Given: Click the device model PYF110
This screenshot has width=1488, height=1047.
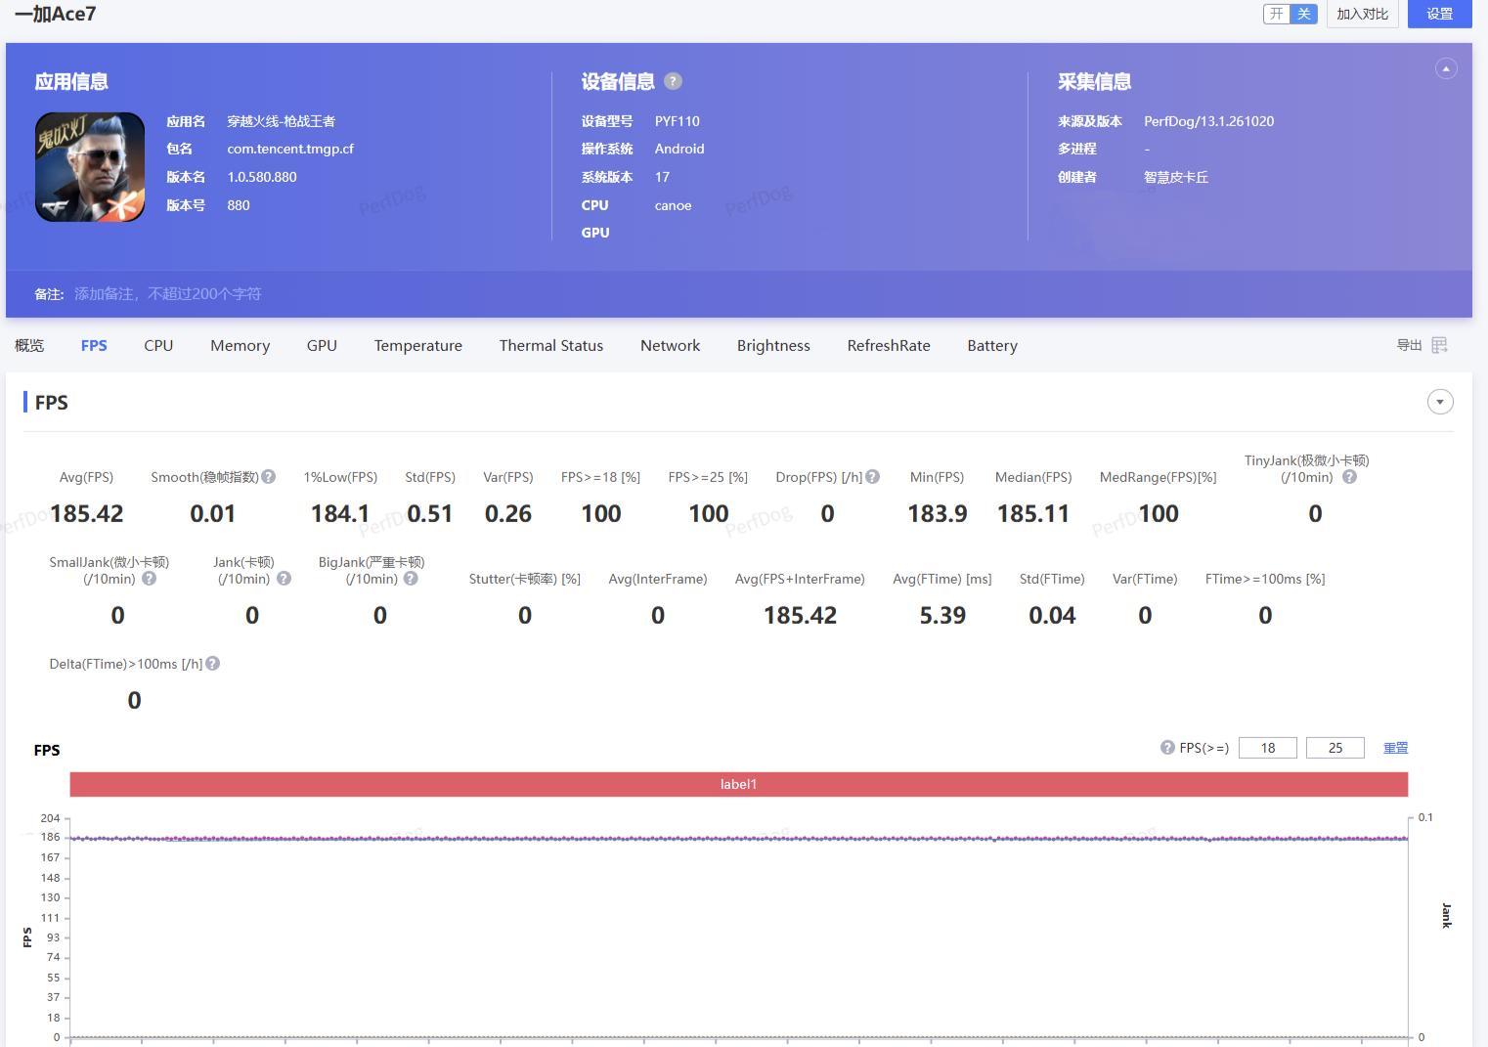Looking at the screenshot, I should coord(678,121).
